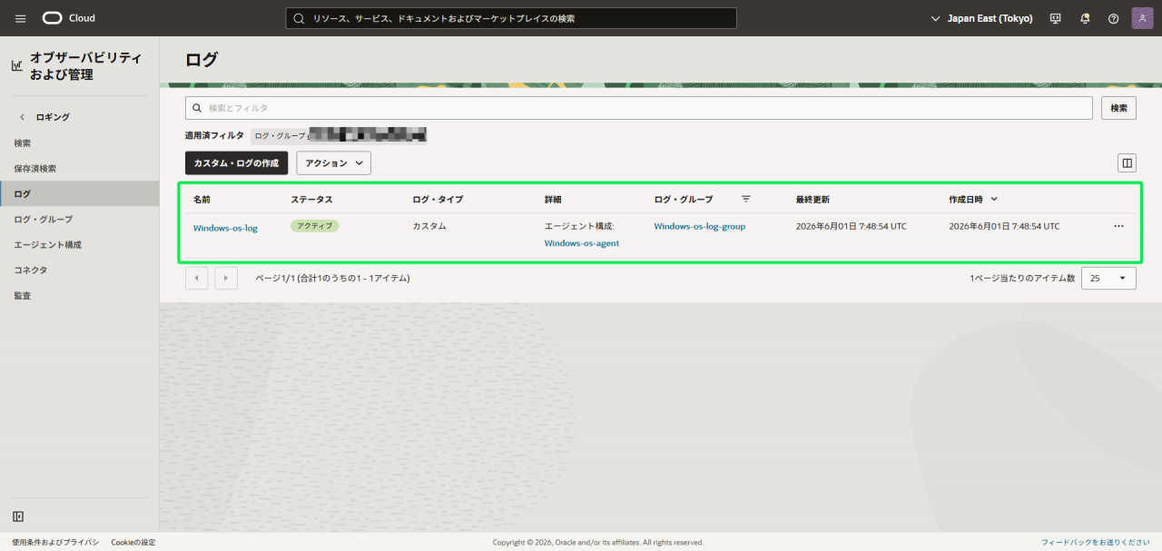Open the notifications bell

(x=1085, y=18)
